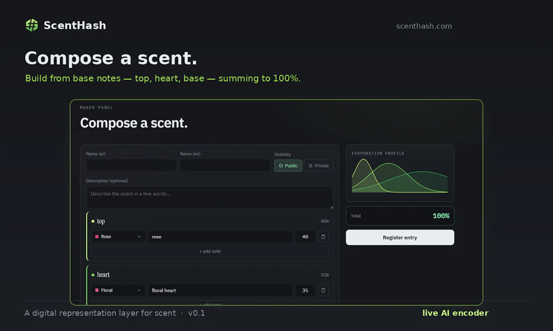Screen dimensions: 553x331
Task: Set visibility to Public
Action: pyautogui.click(x=288, y=166)
